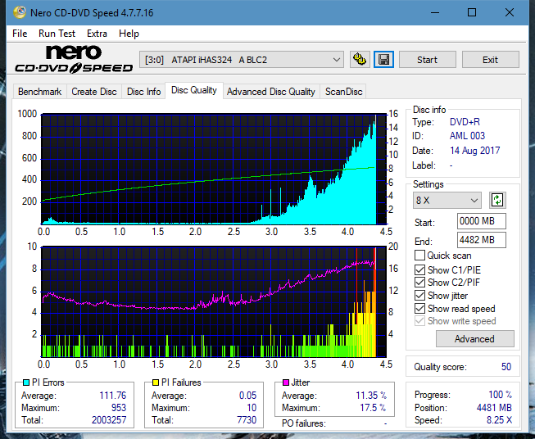This screenshot has width=535, height=439.
Task: Switch to the Create Disc tab
Action: tap(94, 92)
